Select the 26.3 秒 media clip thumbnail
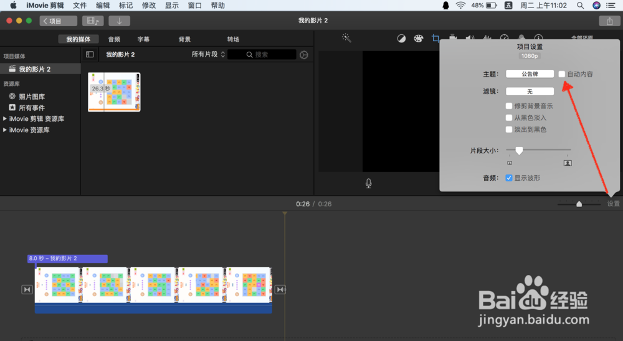The height and width of the screenshot is (341, 623). [114, 92]
